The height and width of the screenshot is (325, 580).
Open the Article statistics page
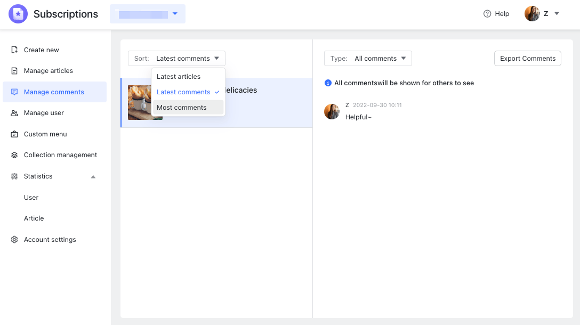(34, 218)
